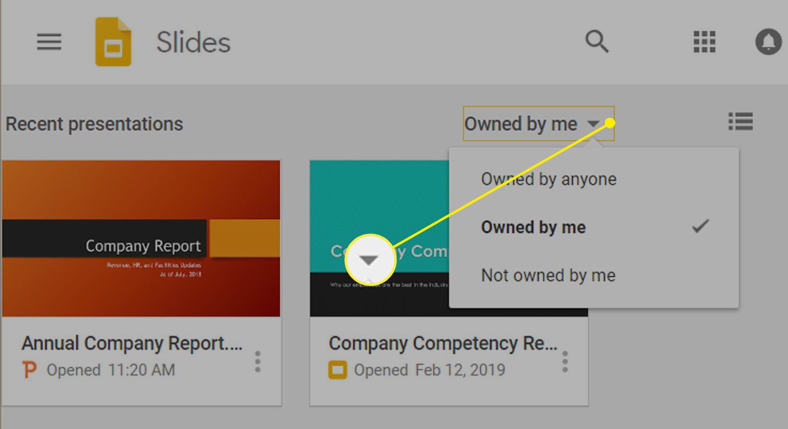The height and width of the screenshot is (429, 788).
Task: Click the Opened Feb 12, 2019 text
Action: tap(429, 370)
